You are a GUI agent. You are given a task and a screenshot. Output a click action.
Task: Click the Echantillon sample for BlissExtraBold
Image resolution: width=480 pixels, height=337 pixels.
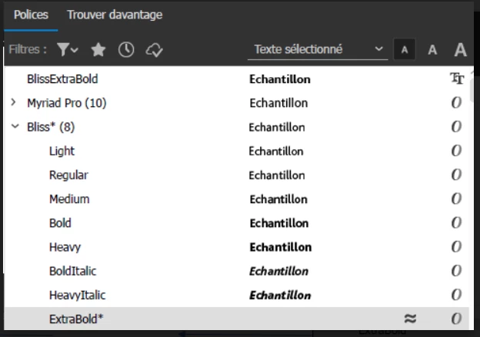coord(280,79)
